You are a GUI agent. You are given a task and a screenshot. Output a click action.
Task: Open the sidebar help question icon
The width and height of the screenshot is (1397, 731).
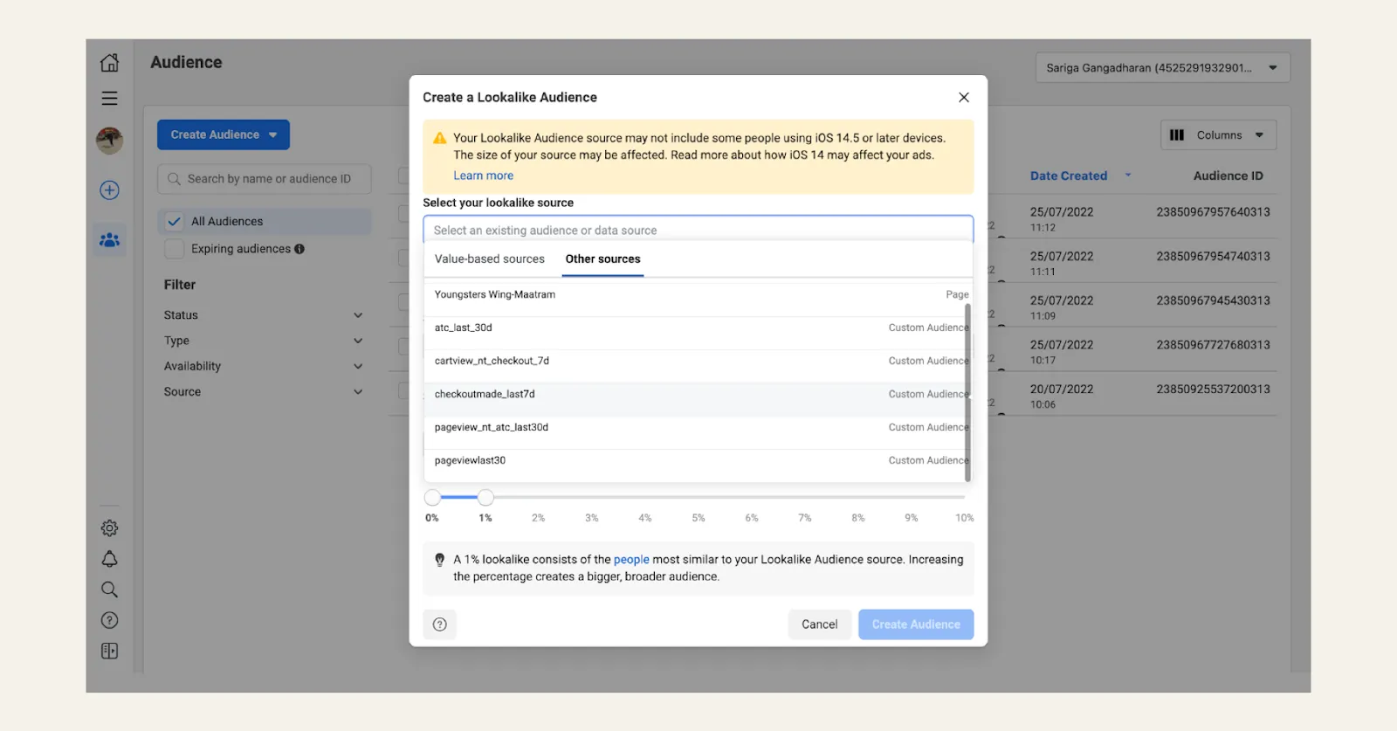(109, 620)
